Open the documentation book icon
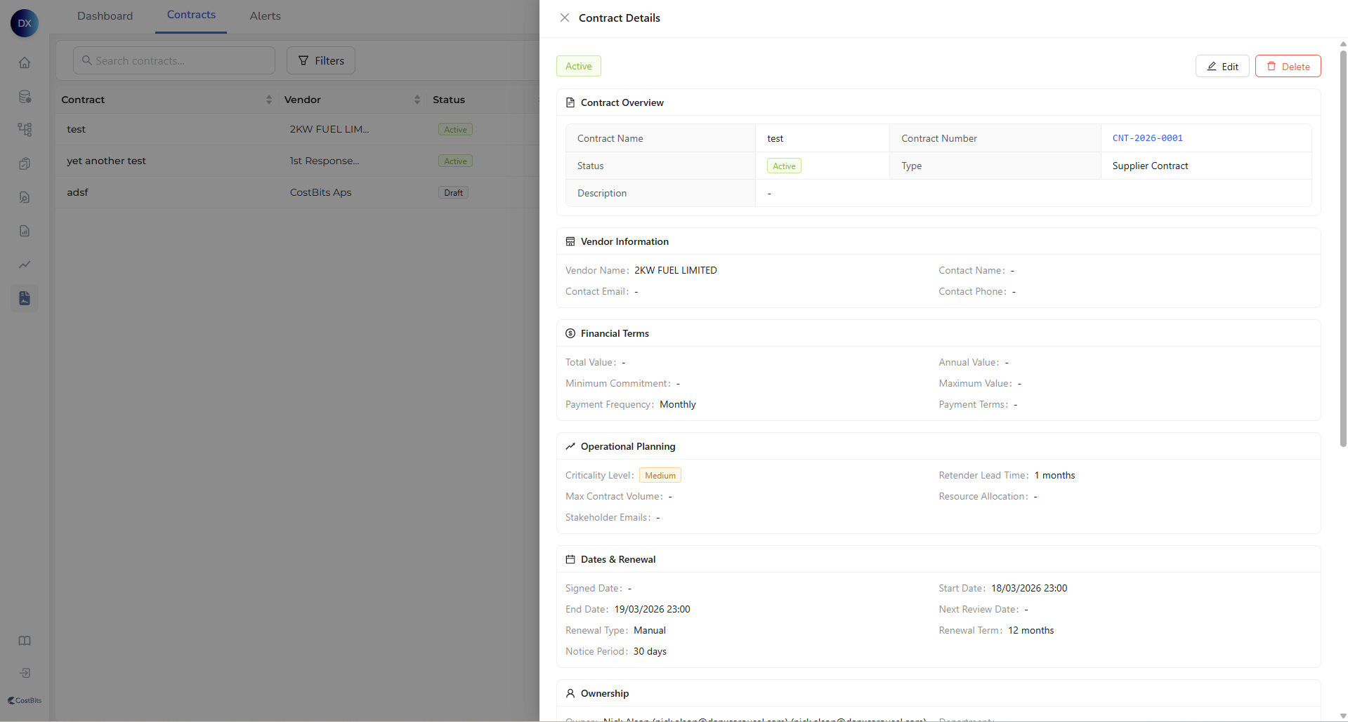This screenshot has width=1348, height=722. [25, 641]
